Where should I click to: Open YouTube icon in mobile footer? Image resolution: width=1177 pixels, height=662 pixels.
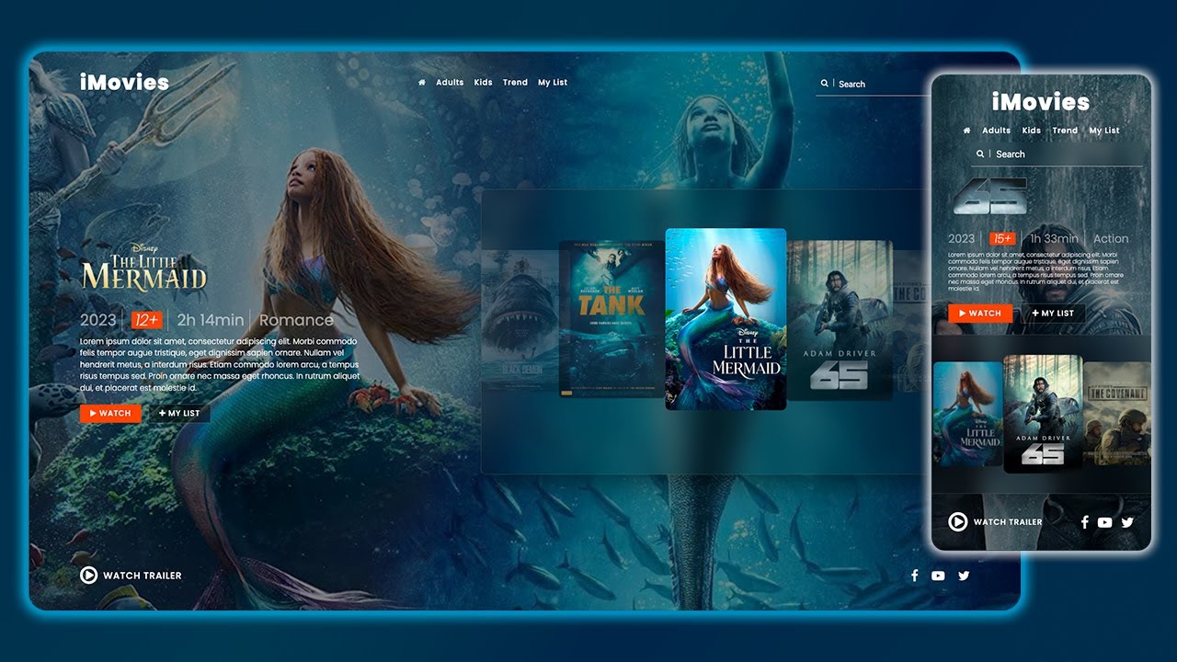tap(1104, 522)
